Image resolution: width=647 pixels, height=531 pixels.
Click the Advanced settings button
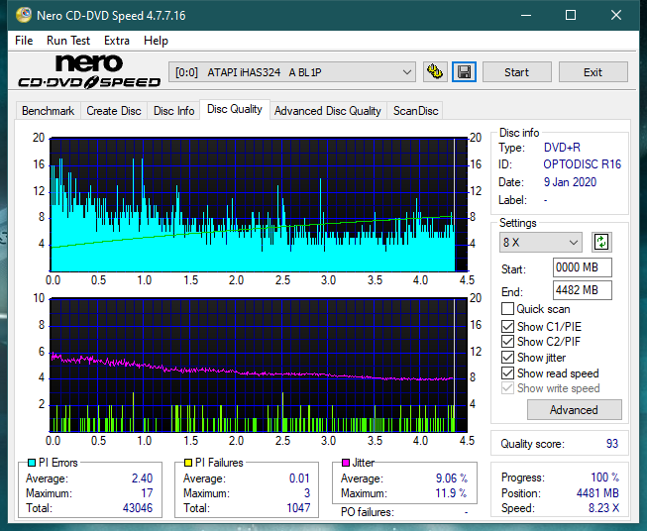point(574,409)
